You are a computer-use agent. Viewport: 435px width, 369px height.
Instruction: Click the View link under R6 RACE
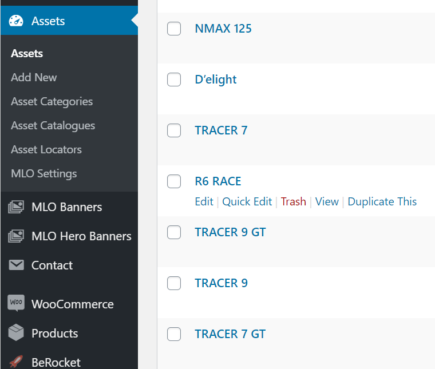(327, 201)
